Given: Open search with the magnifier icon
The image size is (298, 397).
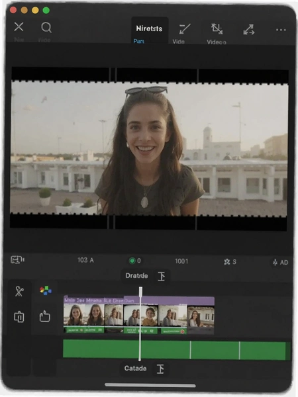Looking at the screenshot, I should pos(46,27).
